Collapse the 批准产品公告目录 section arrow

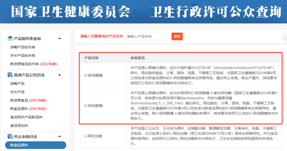tap(60, 75)
